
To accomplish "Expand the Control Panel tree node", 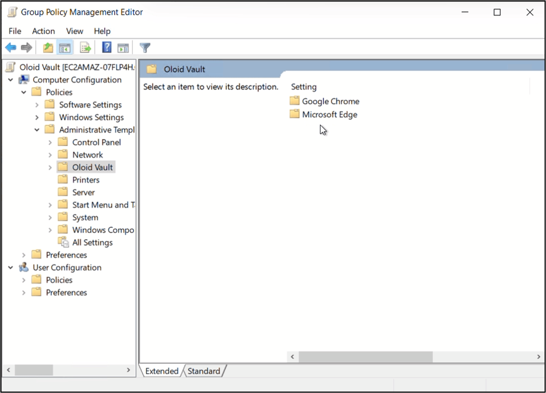I will [50, 142].
